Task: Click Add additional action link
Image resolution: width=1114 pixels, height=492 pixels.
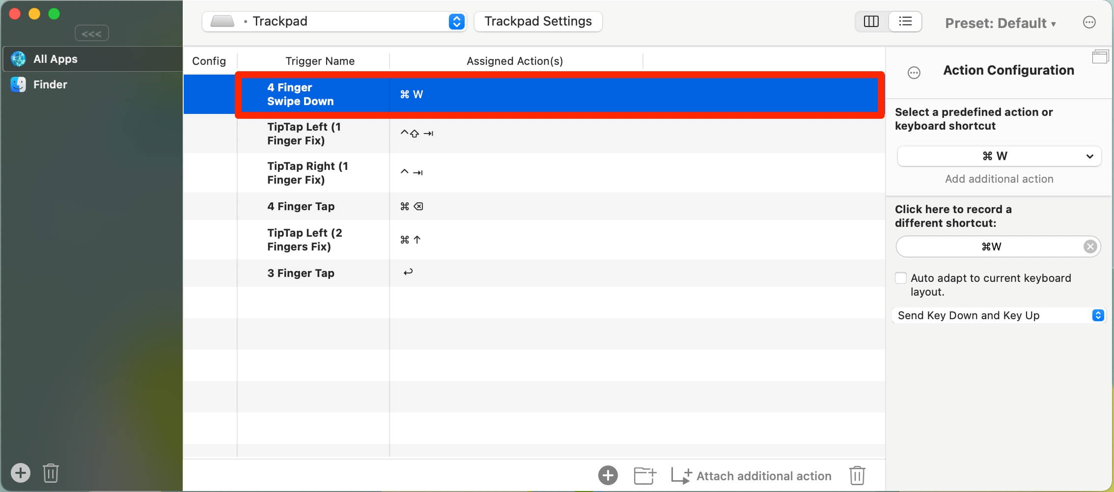Action: pos(999,179)
